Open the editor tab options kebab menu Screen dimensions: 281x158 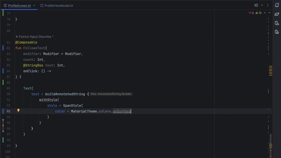point(268,5)
